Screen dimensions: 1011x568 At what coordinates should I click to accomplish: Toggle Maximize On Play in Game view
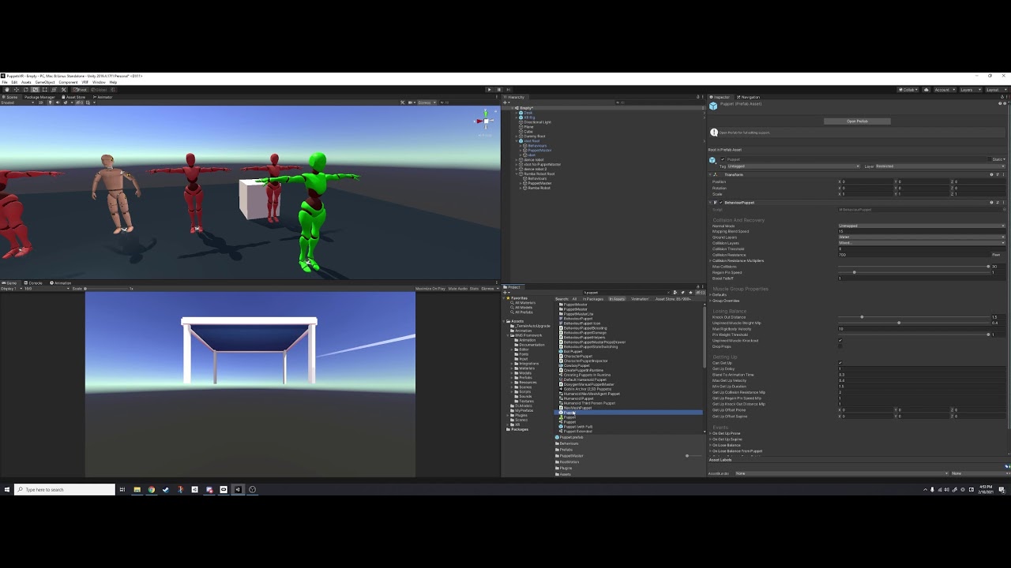click(430, 289)
